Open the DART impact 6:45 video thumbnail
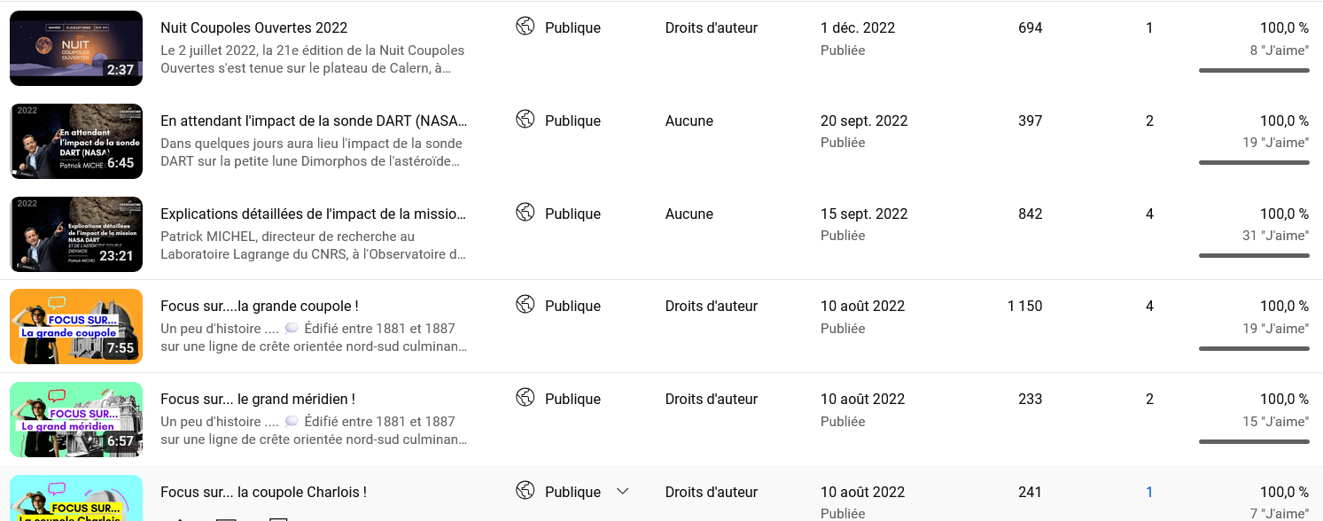Viewport: 1323px width, 521px height. (76, 141)
